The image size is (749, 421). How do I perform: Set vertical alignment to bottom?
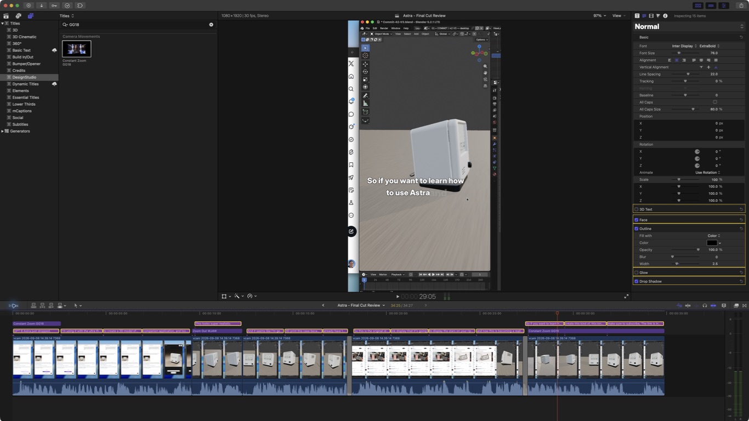point(716,67)
